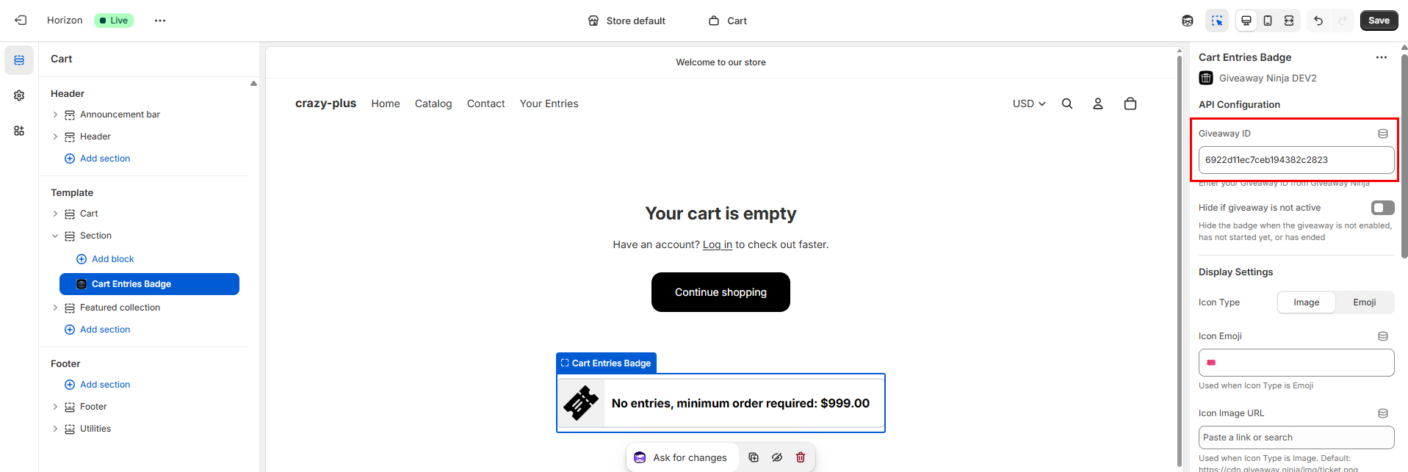
Task: Open theme settings gear in left rail
Action: pyautogui.click(x=19, y=95)
